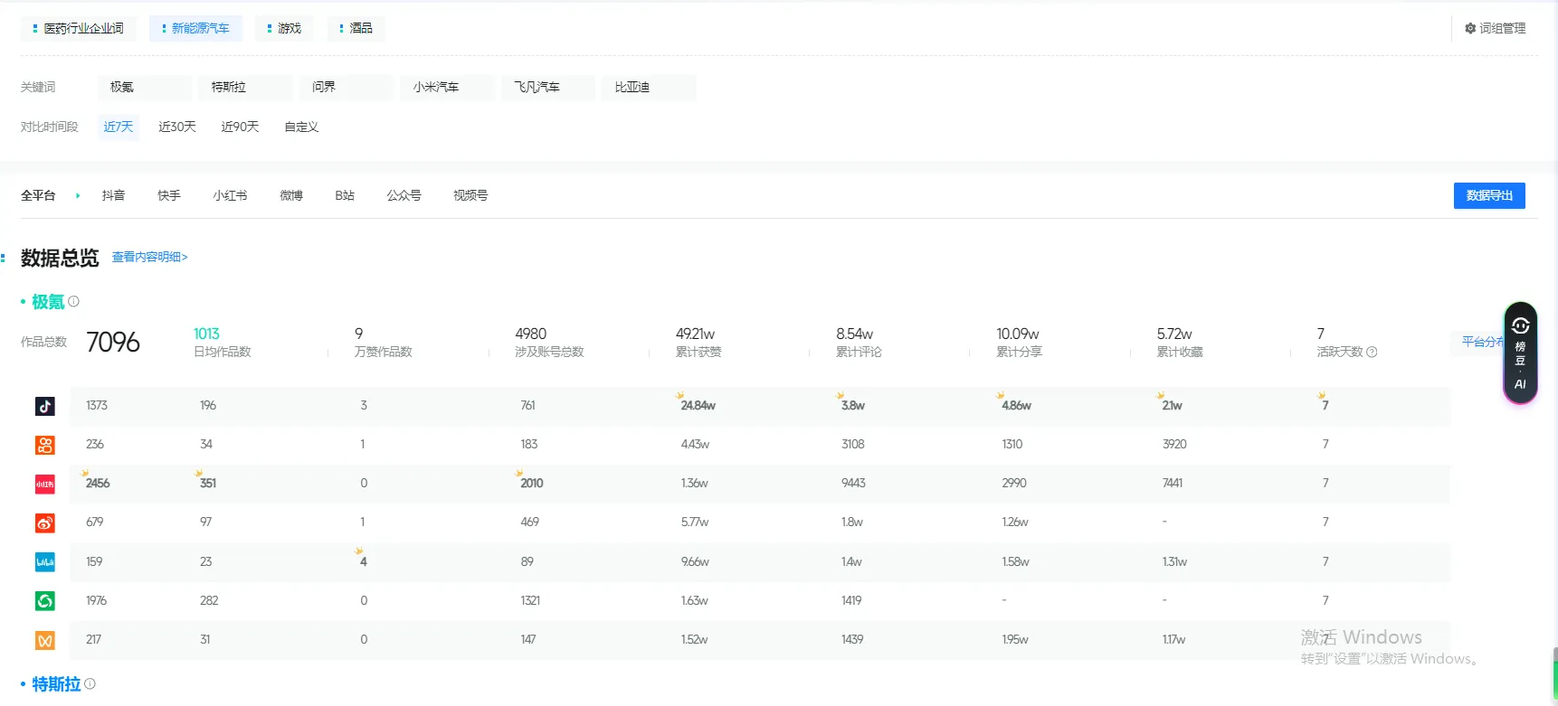Image resolution: width=1558 pixels, height=706 pixels.
Task: Click the Bilibili platform icon
Action: pos(45,562)
